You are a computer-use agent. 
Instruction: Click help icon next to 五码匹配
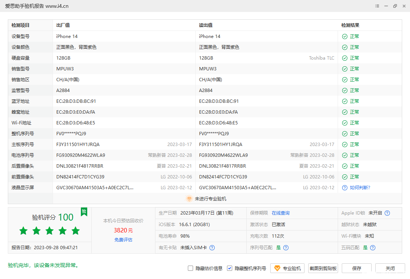click(373, 248)
